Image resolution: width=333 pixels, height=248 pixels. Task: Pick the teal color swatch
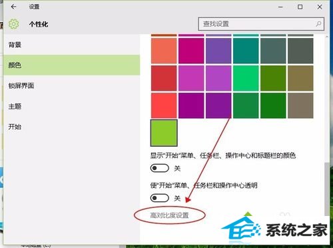(x=246, y=51)
